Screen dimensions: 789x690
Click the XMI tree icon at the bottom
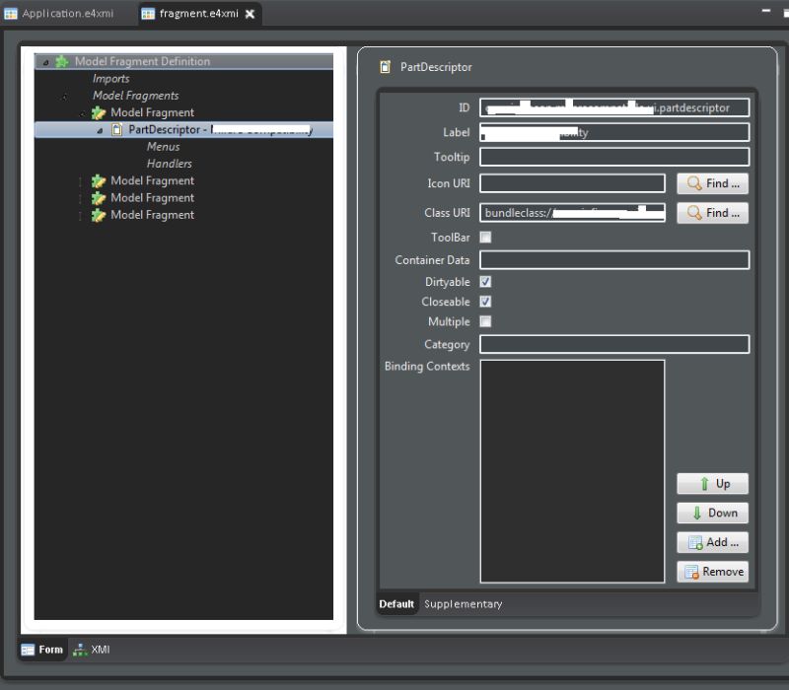coord(83,650)
